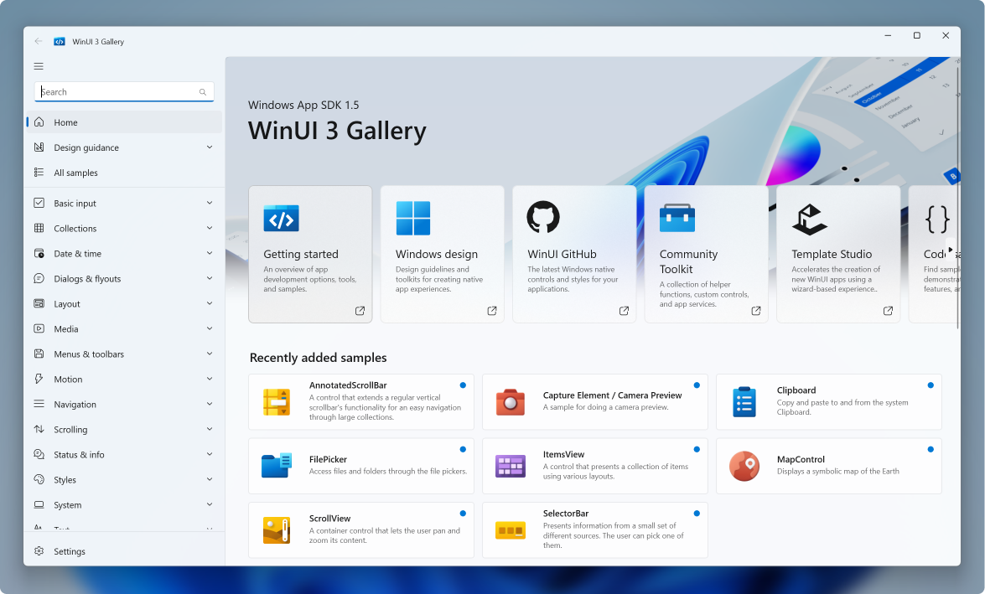
Task: Click the right scroll arrow of card carousel
Action: pos(951,250)
